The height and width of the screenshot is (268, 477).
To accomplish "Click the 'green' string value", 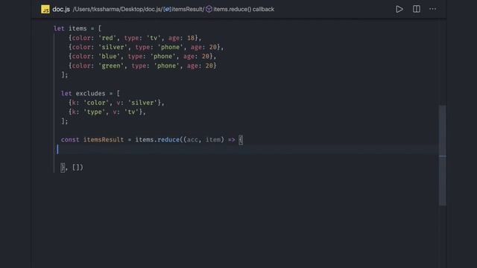I will point(111,66).
